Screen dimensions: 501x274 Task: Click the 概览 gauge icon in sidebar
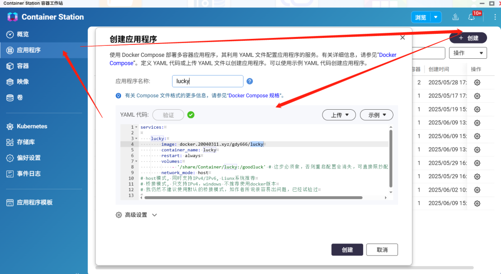coord(10,34)
